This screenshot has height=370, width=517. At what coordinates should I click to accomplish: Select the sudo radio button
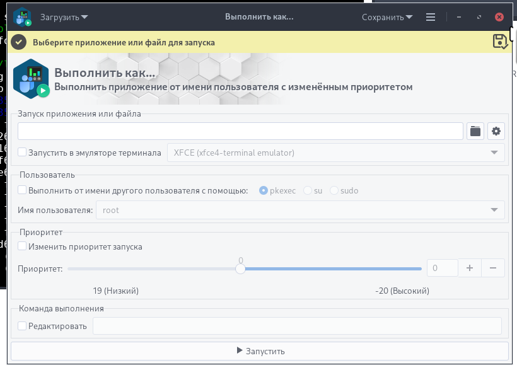[334, 190]
